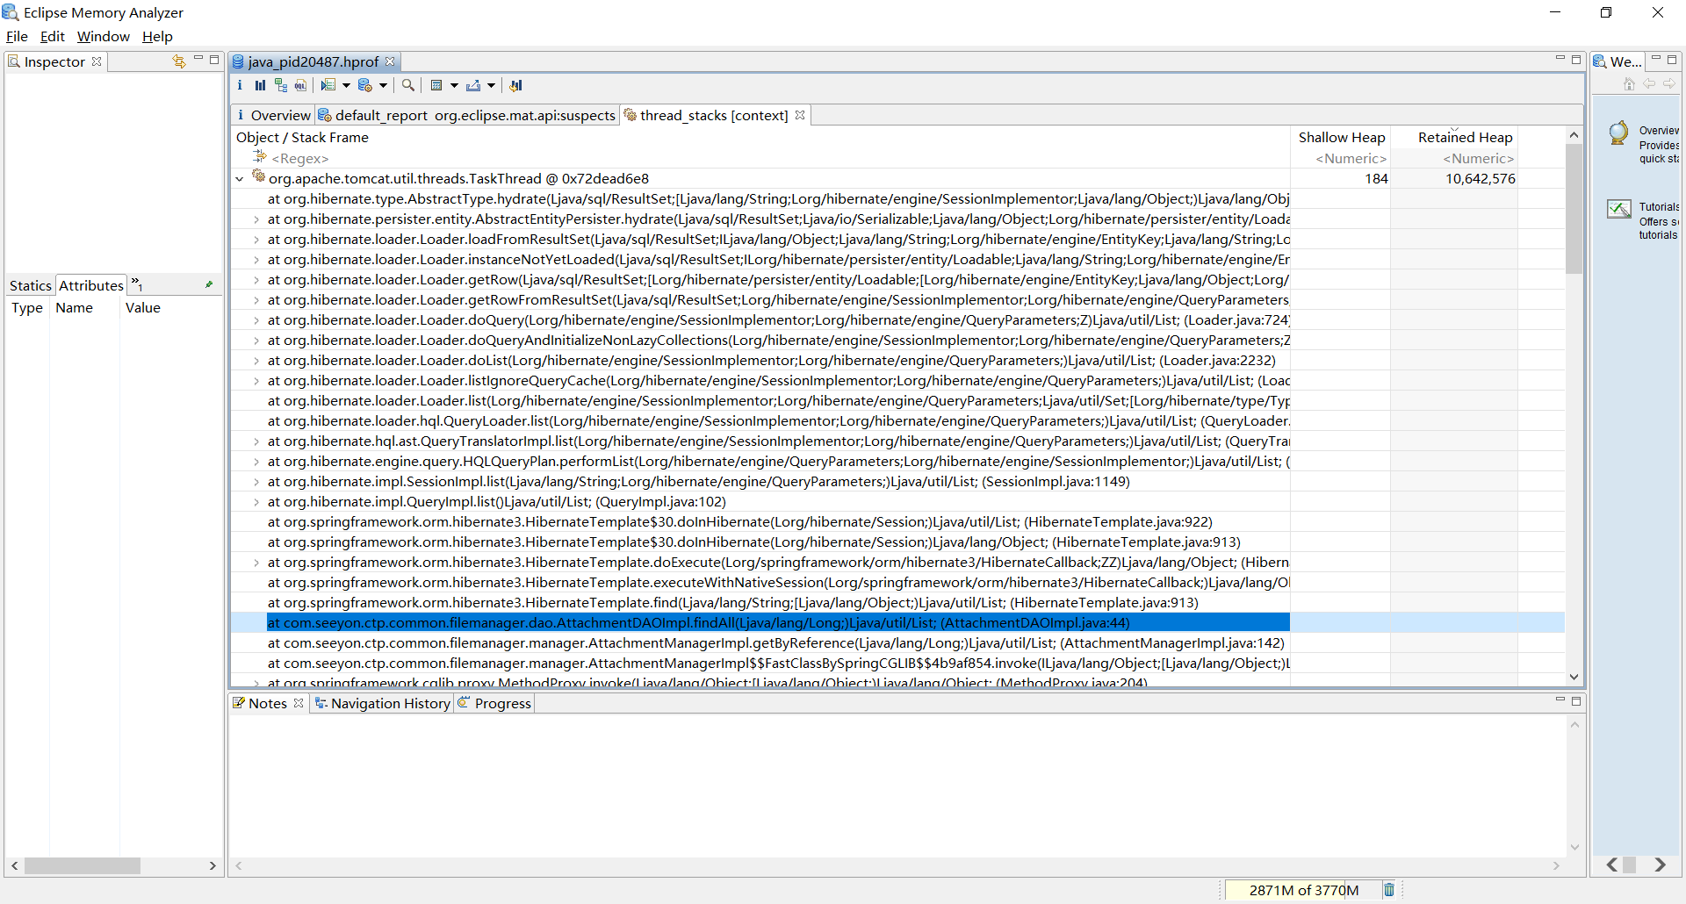1686x904 pixels.
Task: Minimize the Inspector panel
Action: point(198,59)
